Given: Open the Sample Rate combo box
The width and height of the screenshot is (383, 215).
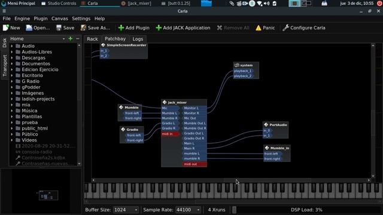Looking at the screenshot, I should tap(188, 210).
